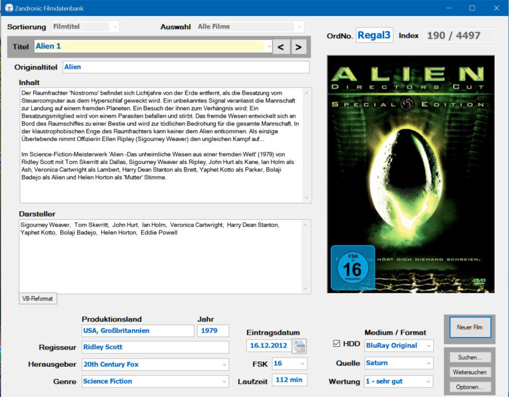Open the Titel dropdown showing Alien 1
This screenshot has height=397, width=509.
click(268, 47)
